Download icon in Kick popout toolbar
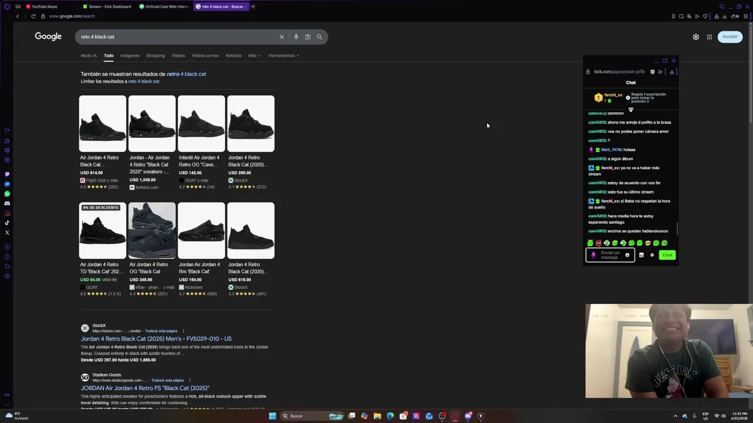 tap(672, 72)
